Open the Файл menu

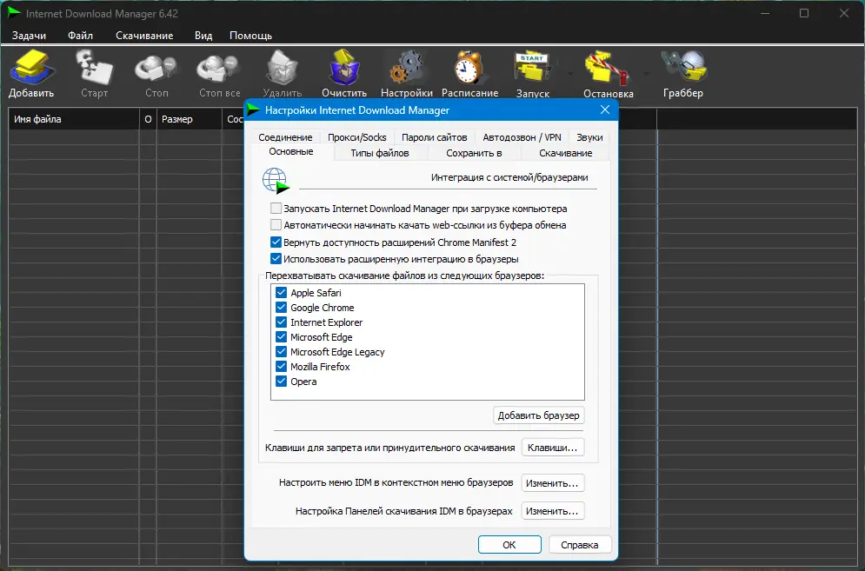[81, 36]
